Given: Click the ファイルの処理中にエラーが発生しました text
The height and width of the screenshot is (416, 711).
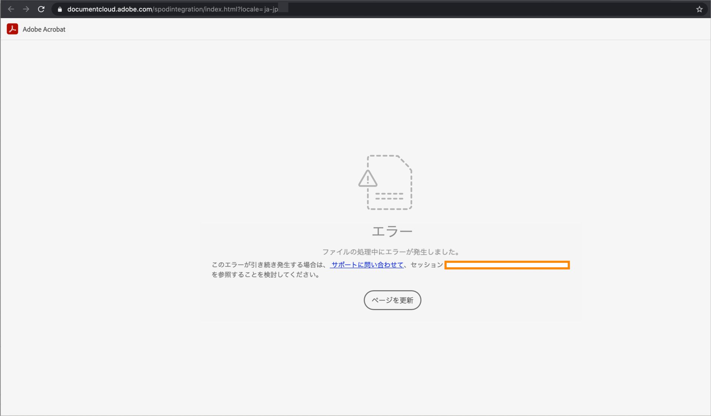Looking at the screenshot, I should tap(391, 252).
